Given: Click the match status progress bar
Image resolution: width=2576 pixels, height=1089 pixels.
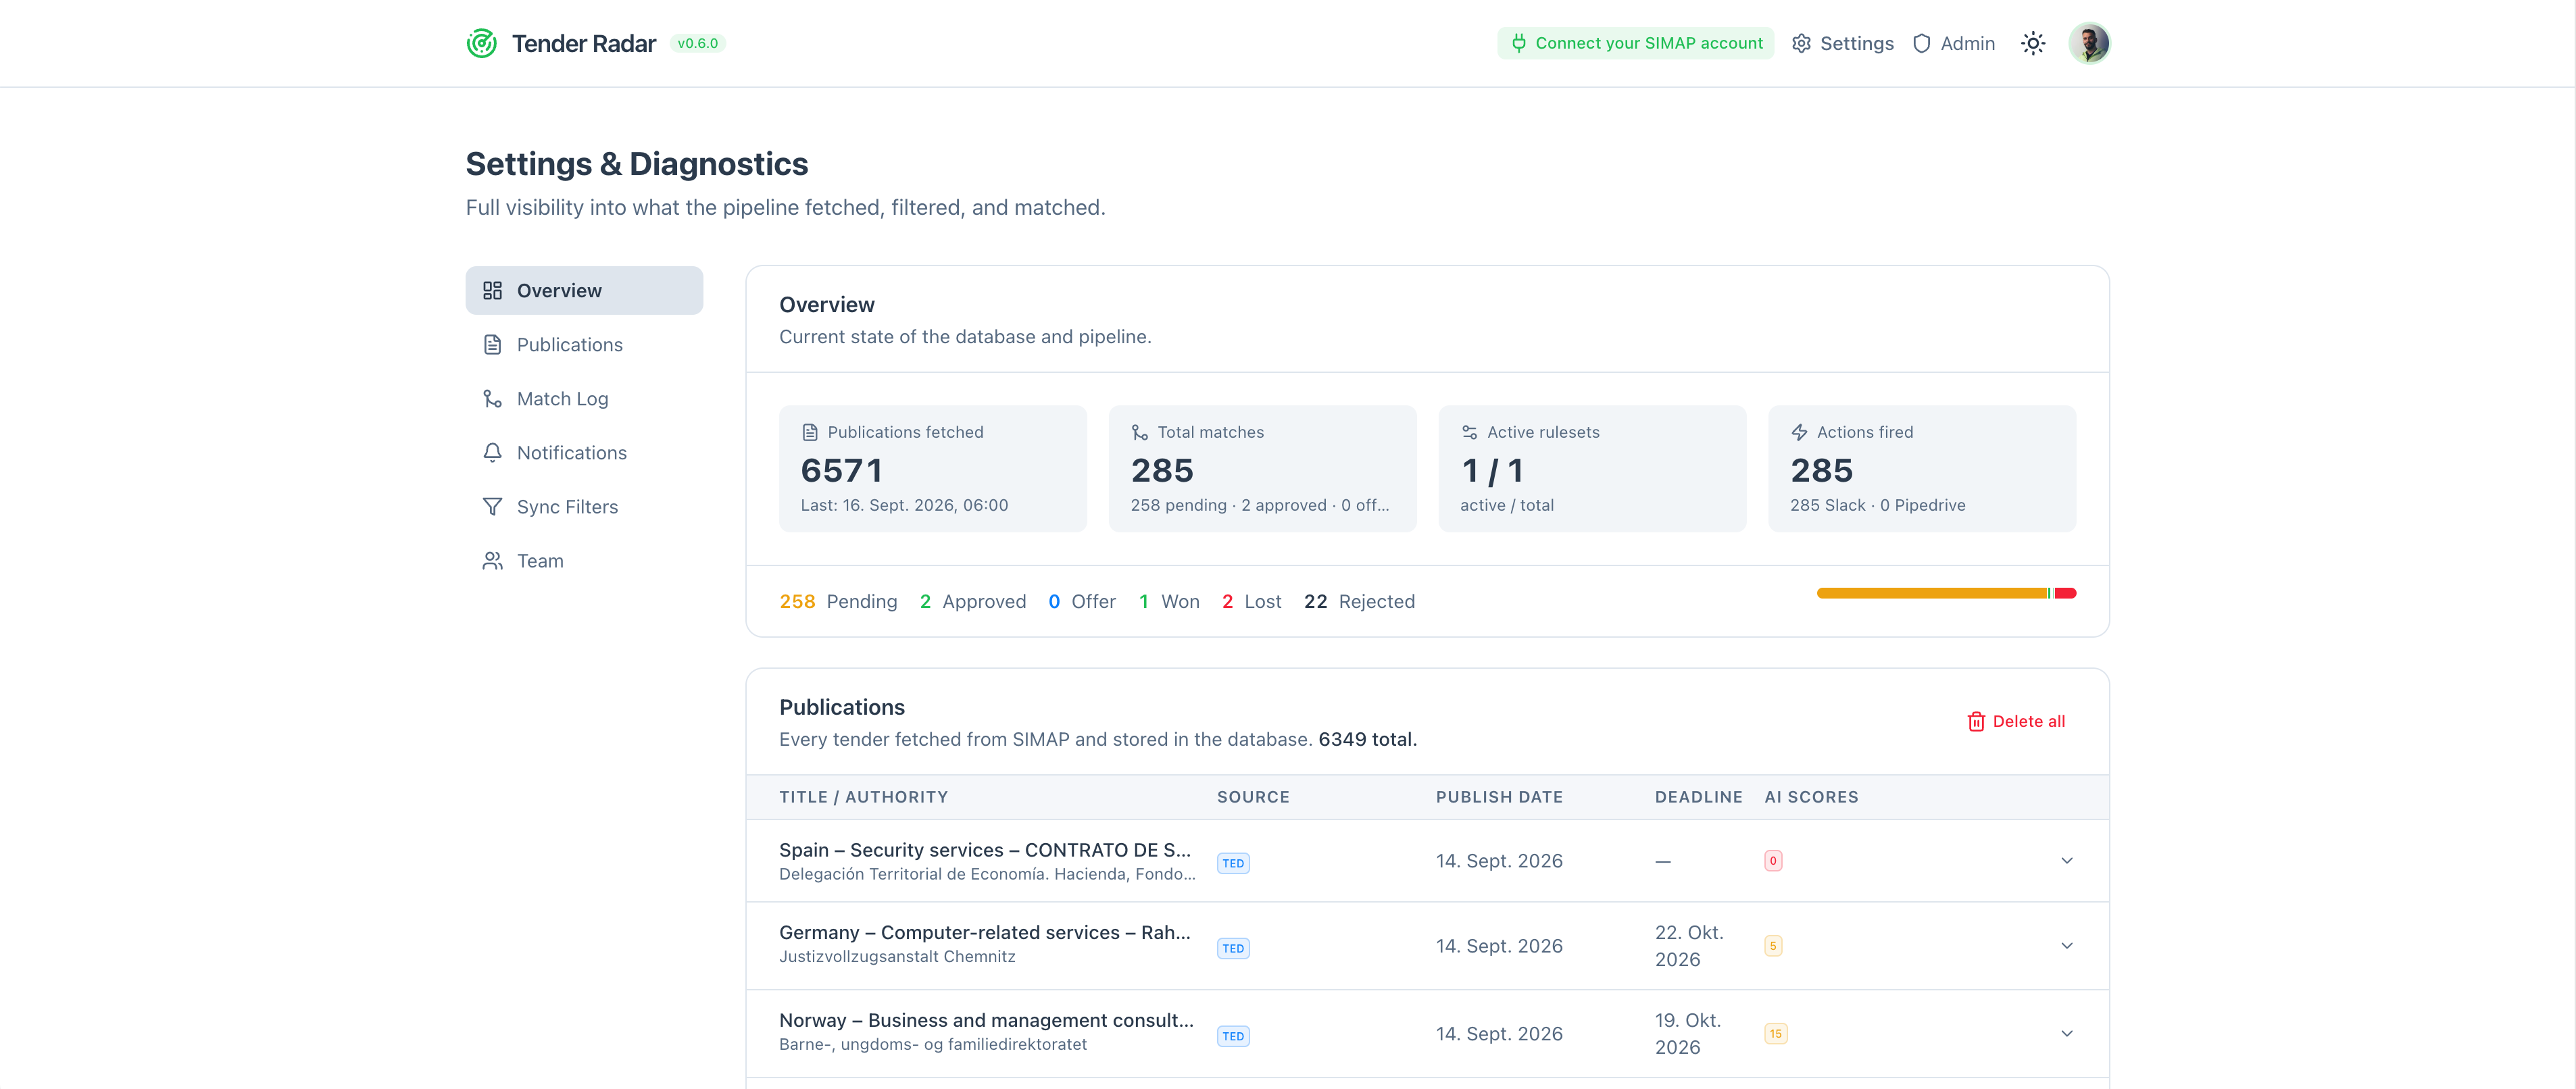Looking at the screenshot, I should pos(1946,593).
